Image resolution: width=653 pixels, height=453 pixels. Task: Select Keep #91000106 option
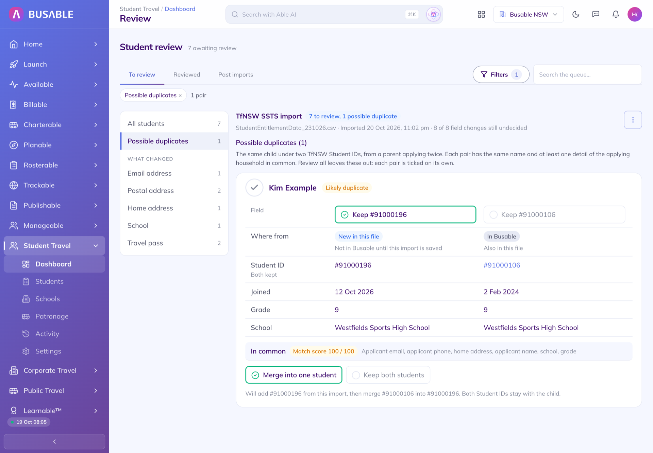tap(554, 214)
